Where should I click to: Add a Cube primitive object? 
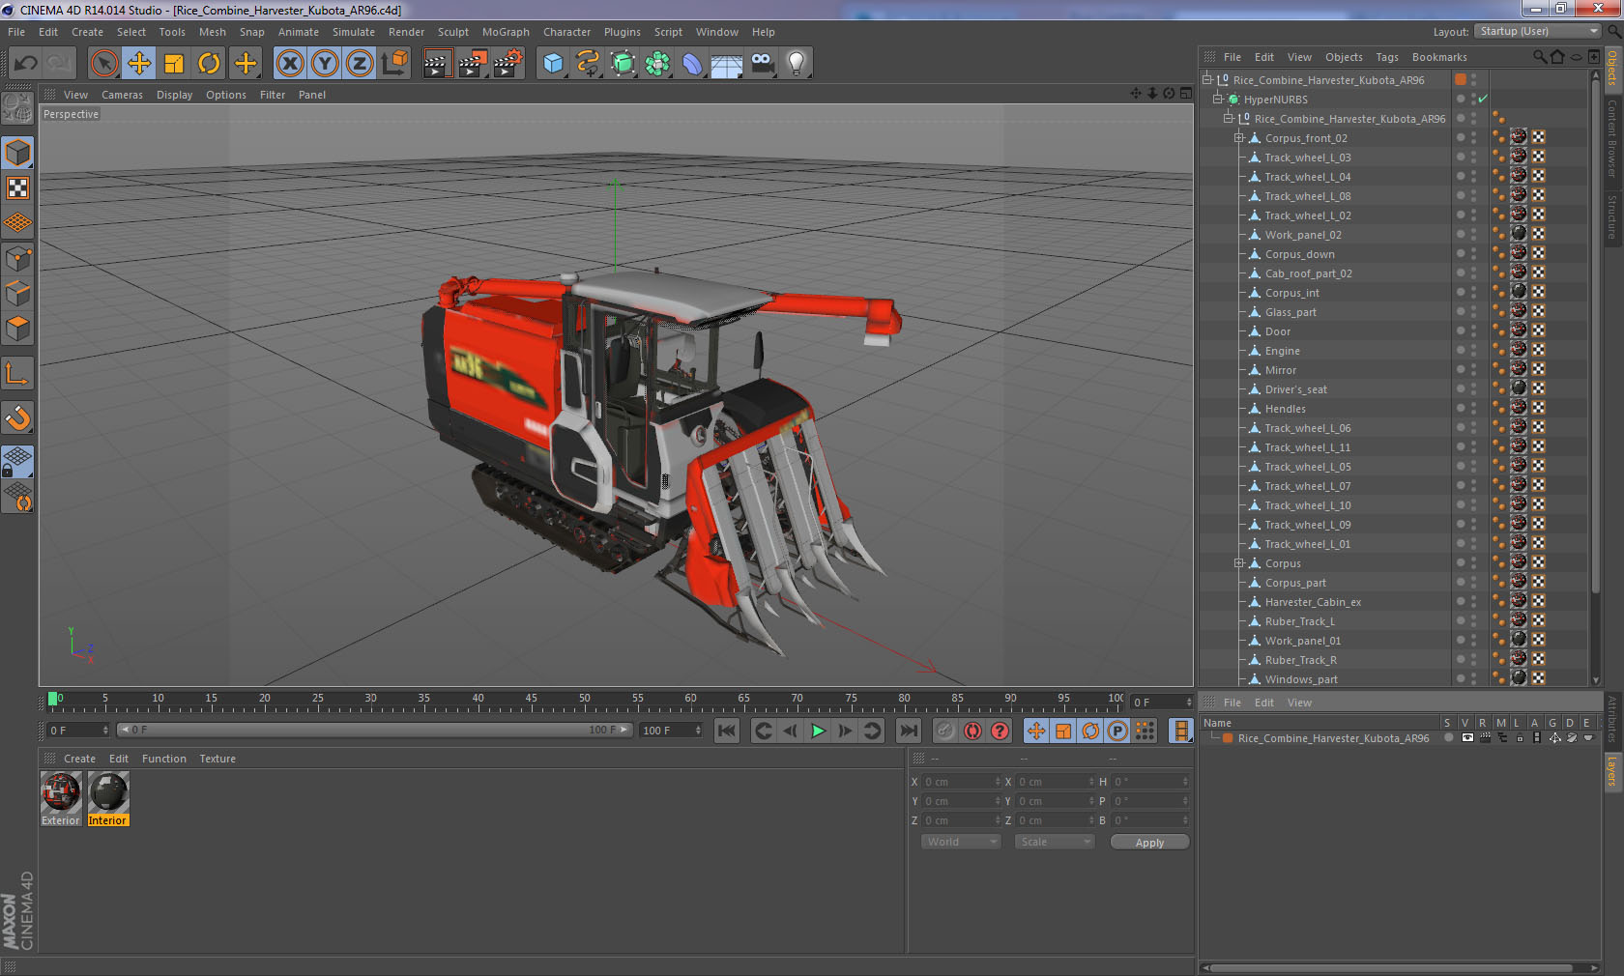click(553, 64)
